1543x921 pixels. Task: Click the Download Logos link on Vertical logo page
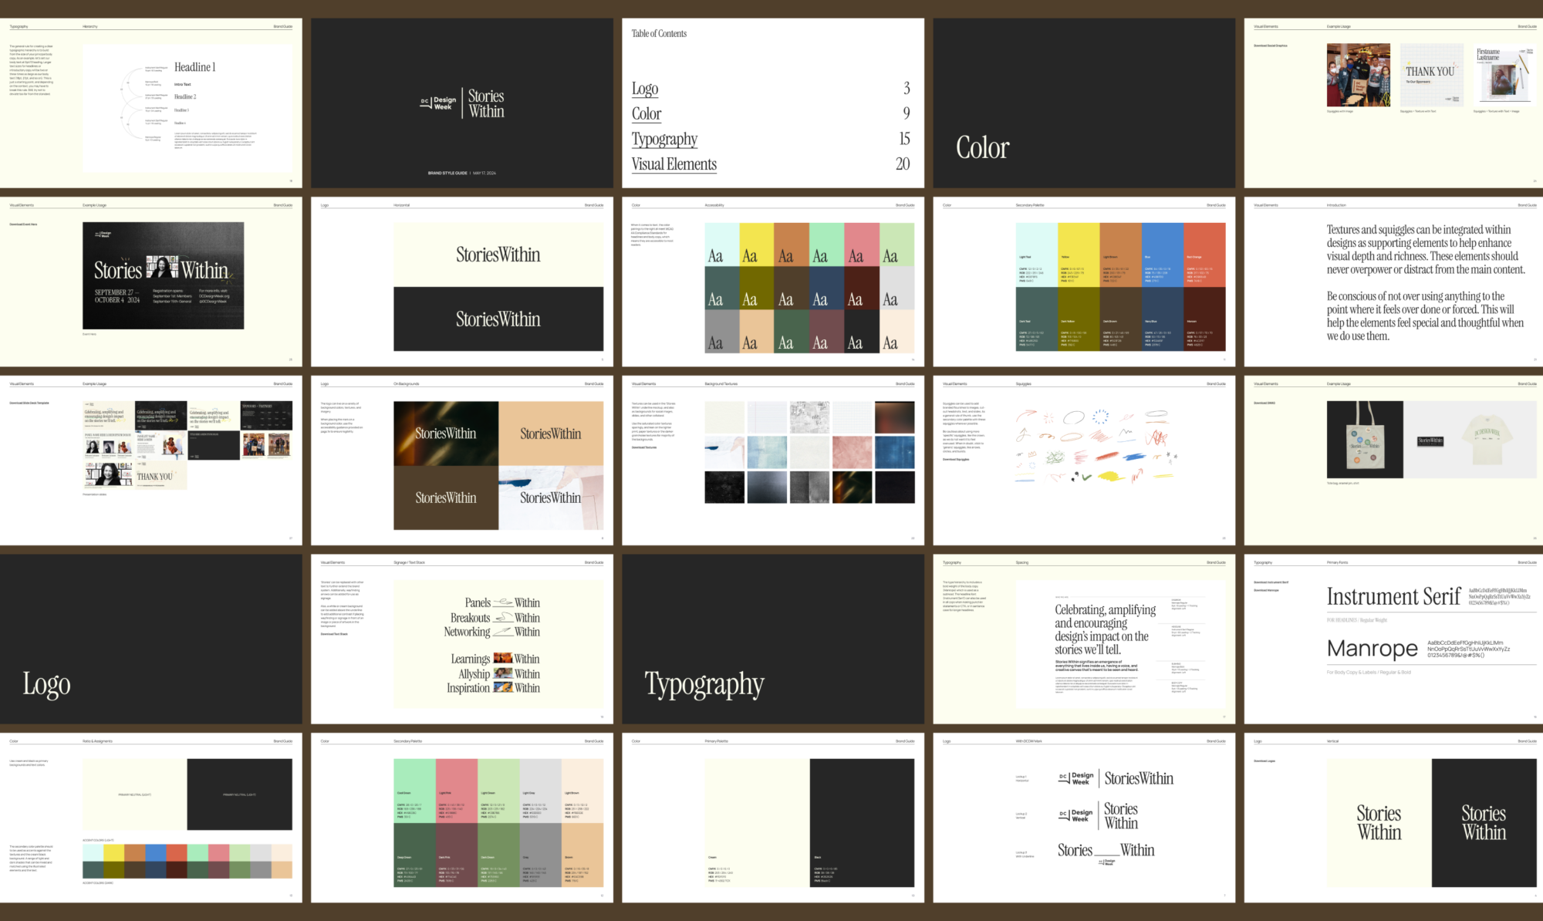1264,761
